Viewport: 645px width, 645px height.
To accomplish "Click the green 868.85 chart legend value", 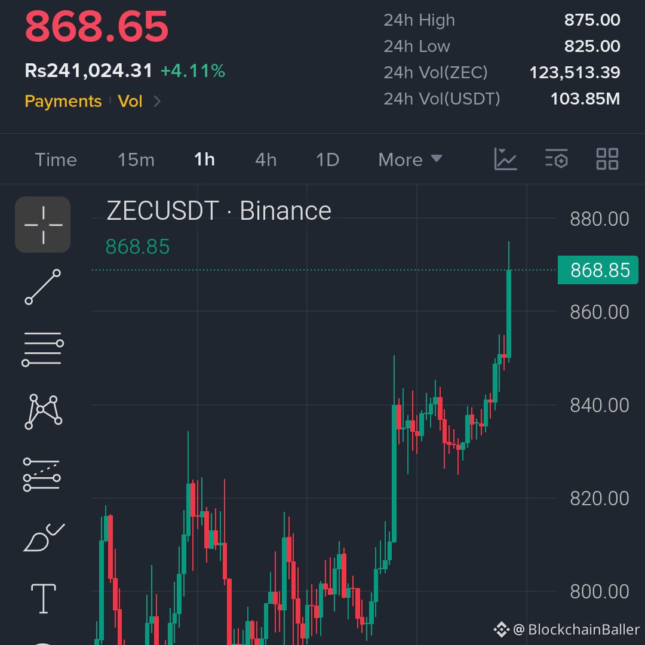I will 137,247.
